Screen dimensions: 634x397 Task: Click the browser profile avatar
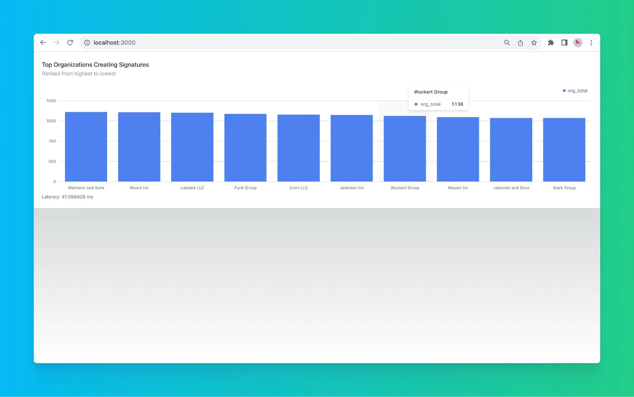tap(577, 42)
